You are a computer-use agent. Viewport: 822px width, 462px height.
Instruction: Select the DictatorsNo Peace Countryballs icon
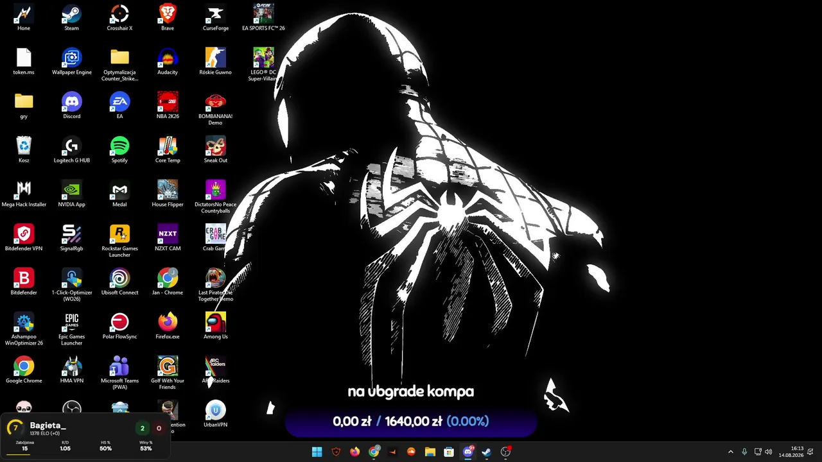pyautogui.click(x=216, y=197)
